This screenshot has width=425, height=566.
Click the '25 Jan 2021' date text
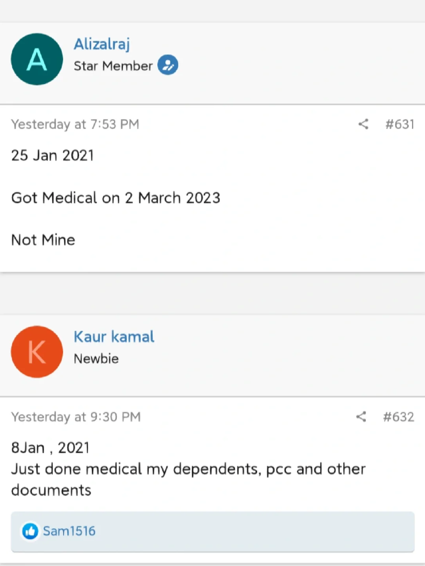(53, 155)
